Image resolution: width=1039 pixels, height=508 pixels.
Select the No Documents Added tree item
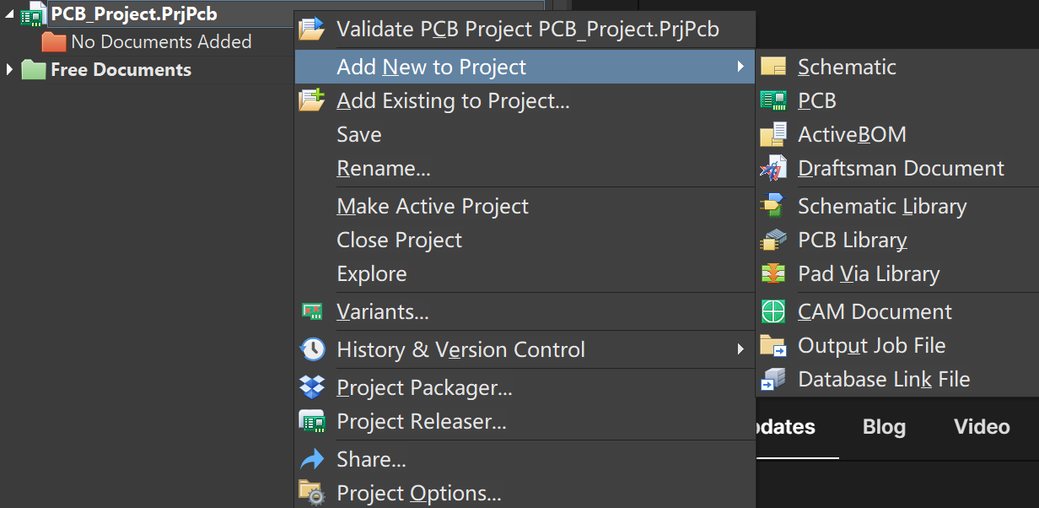(160, 41)
